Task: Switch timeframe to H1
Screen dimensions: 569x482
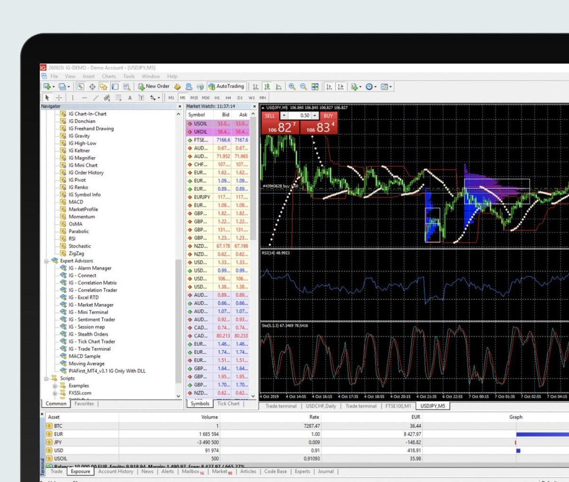Action: click(217, 98)
